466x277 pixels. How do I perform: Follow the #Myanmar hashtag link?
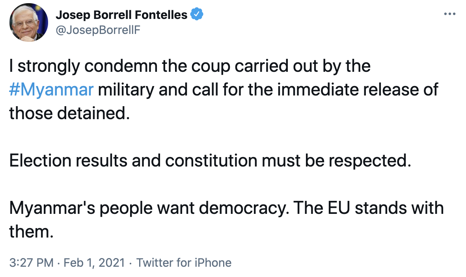pos(51,90)
